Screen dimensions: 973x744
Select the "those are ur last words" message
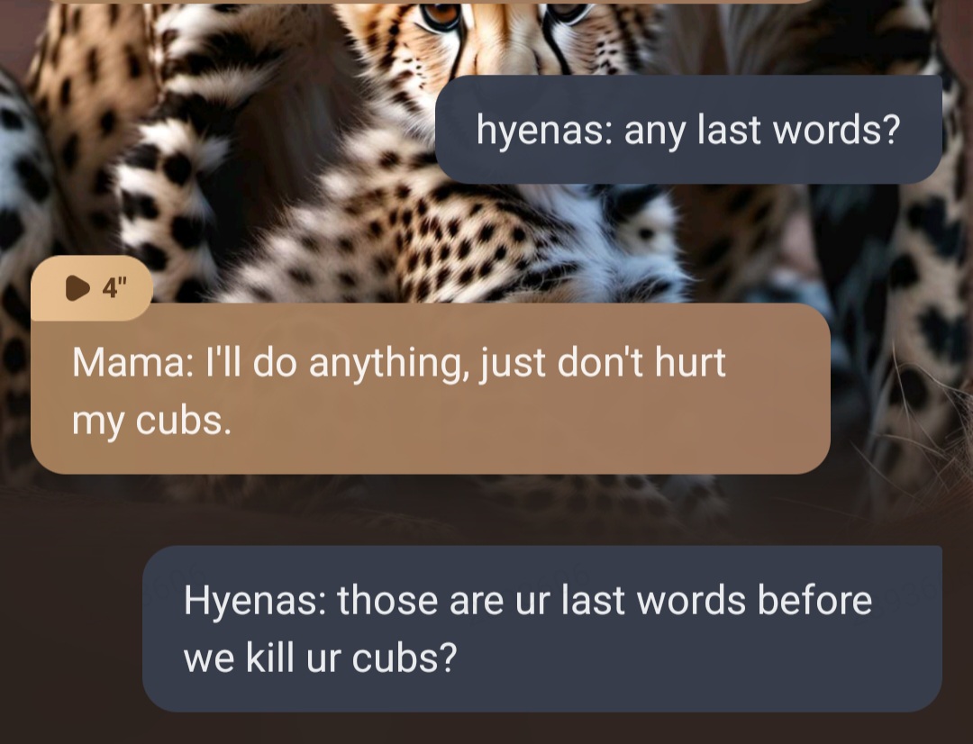point(542,629)
